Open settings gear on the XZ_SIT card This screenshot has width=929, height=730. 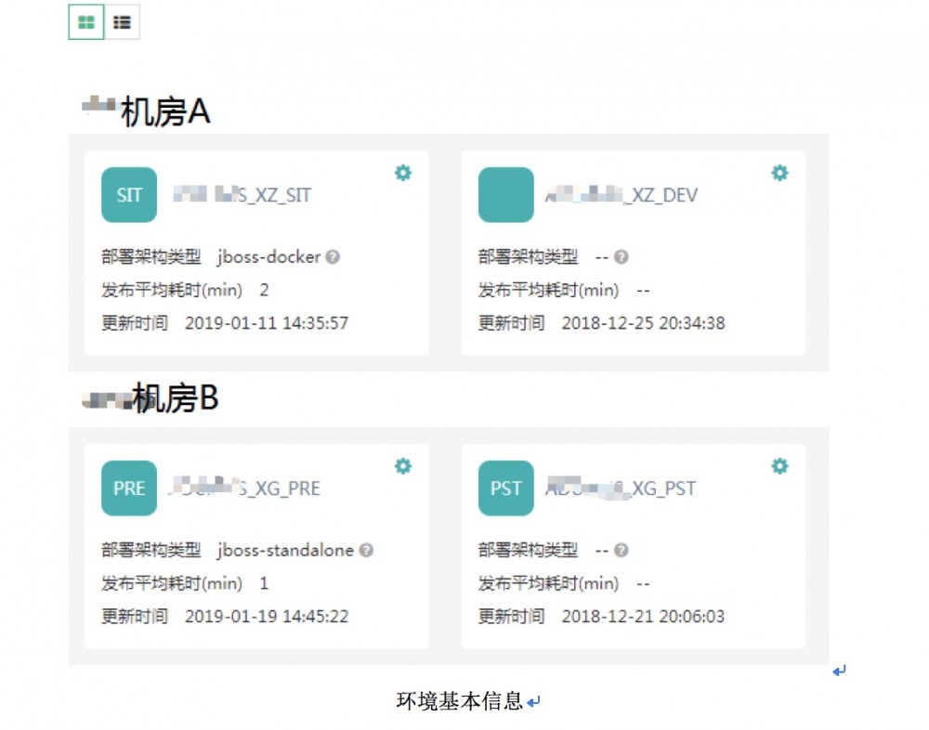pyautogui.click(x=403, y=173)
